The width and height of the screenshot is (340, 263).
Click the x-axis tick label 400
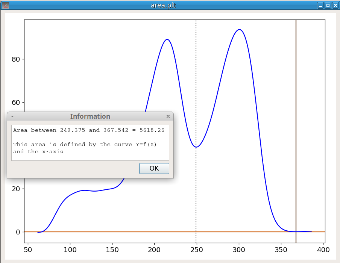[x=323, y=250]
